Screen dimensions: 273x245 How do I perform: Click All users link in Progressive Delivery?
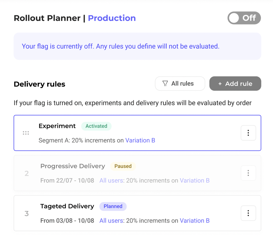tap(111, 180)
